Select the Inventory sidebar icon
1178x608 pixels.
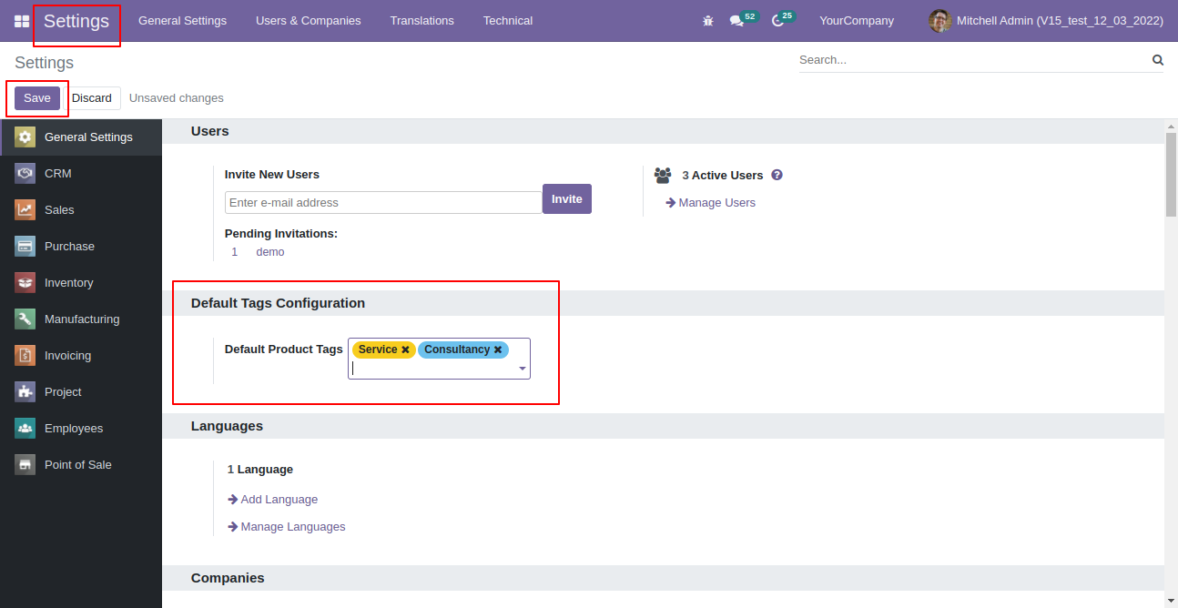25,282
